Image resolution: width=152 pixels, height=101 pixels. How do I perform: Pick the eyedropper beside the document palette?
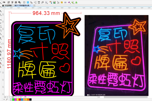pyautogui.click(x=7, y=99)
